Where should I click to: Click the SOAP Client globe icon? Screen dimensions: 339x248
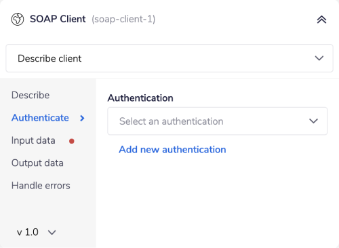(x=18, y=19)
